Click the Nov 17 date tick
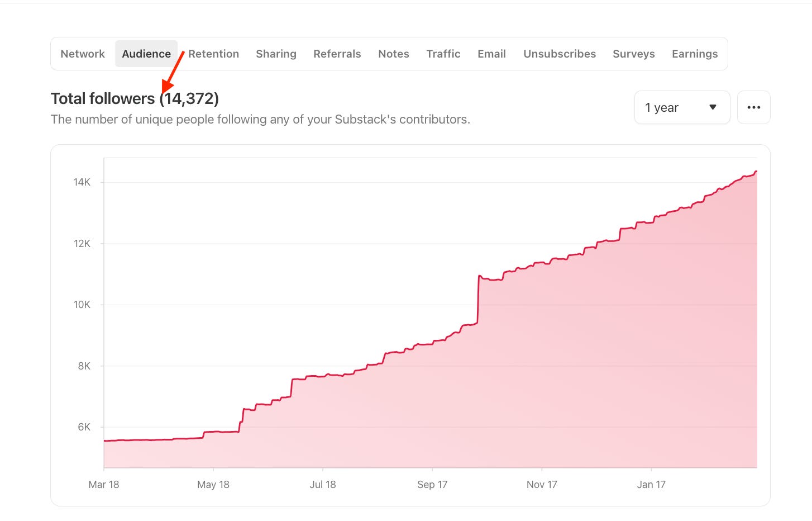This screenshot has height=521, width=812. 542,485
